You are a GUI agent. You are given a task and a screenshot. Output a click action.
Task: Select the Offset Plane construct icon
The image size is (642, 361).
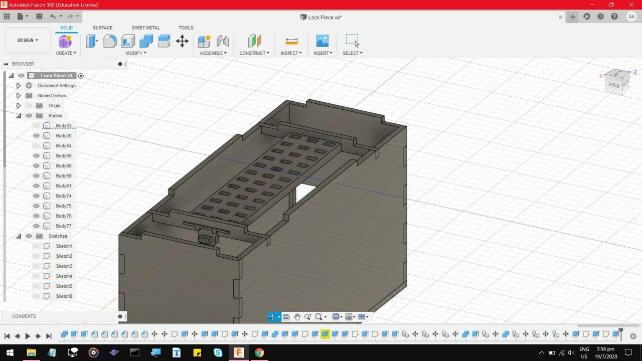coord(254,41)
